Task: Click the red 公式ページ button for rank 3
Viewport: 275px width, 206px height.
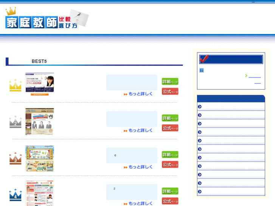Action: coord(170,164)
